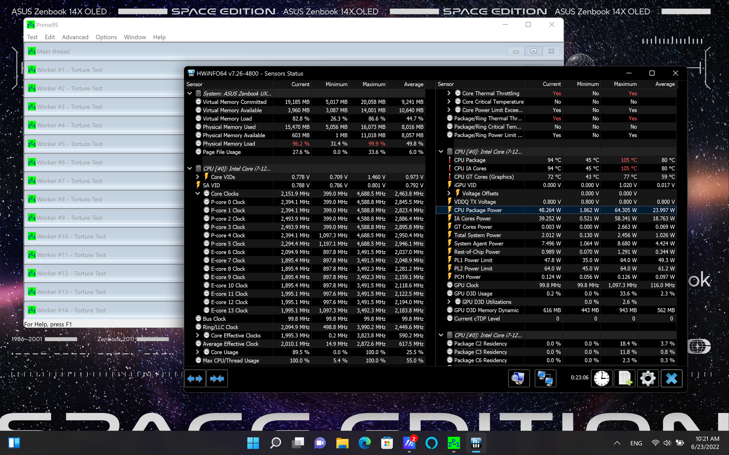Image resolution: width=729 pixels, height=455 pixels.
Task: Click the remote network computers icon
Action: (x=545, y=379)
